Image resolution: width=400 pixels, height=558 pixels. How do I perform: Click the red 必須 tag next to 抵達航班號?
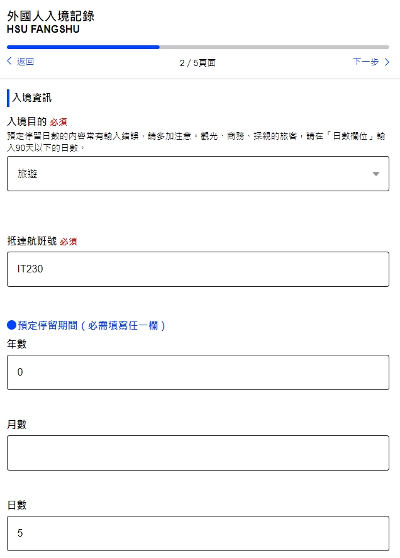[69, 242]
